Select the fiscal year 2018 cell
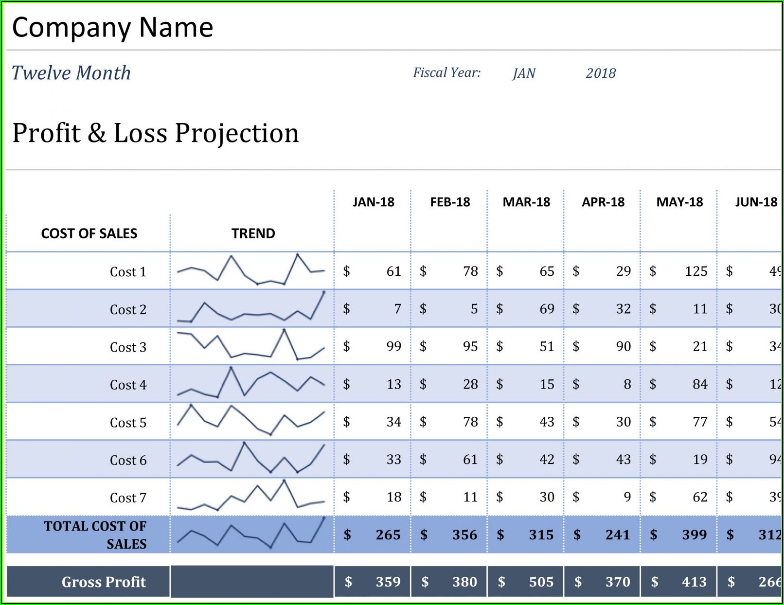 (x=600, y=73)
